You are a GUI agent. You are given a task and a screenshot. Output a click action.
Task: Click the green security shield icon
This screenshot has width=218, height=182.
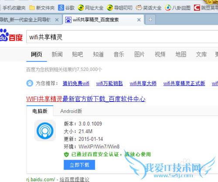66,155
